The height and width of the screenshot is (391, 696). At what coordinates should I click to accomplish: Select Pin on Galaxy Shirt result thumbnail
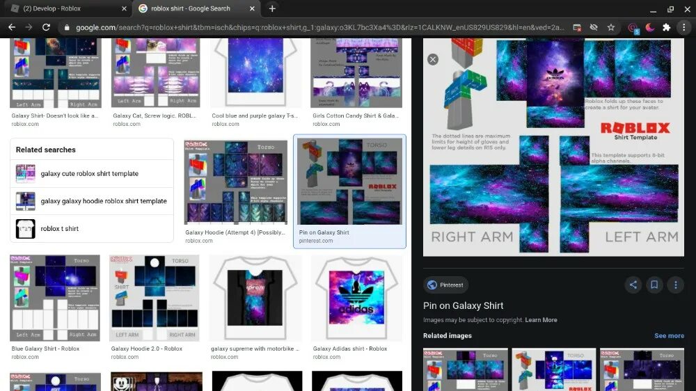point(350,181)
